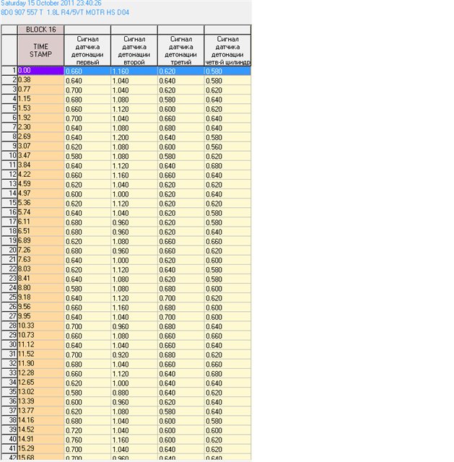Click time stamp 11.90 cell
Image resolution: width=454 pixels, height=462 pixels.
(x=40, y=364)
